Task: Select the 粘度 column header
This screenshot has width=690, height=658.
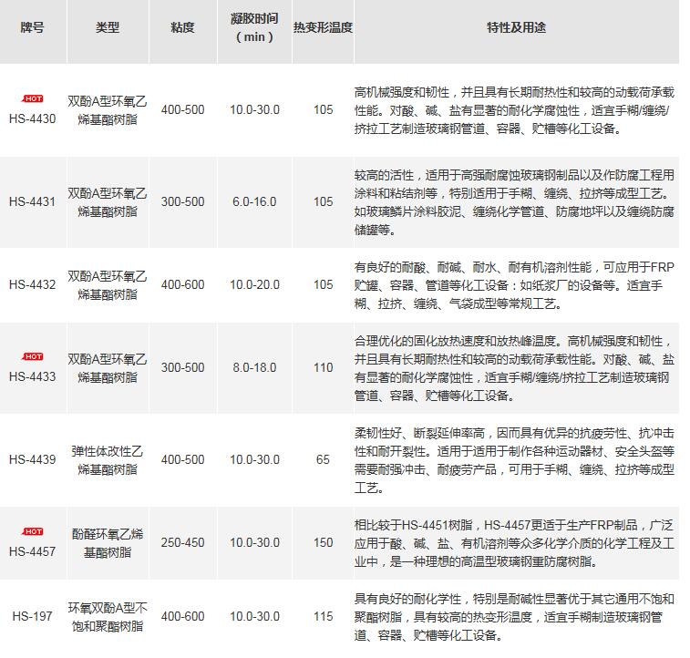Action: pos(182,27)
